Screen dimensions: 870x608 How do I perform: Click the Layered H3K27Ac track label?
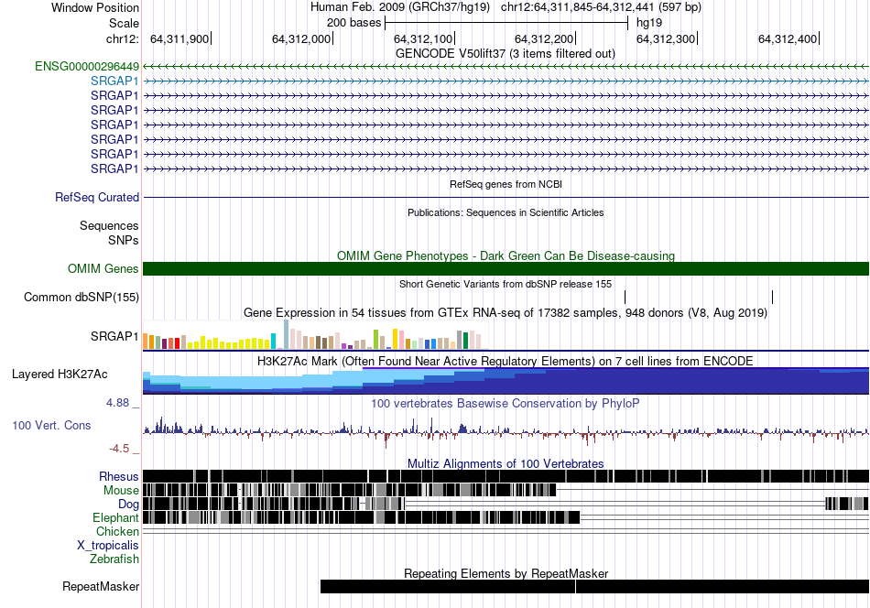(60, 375)
